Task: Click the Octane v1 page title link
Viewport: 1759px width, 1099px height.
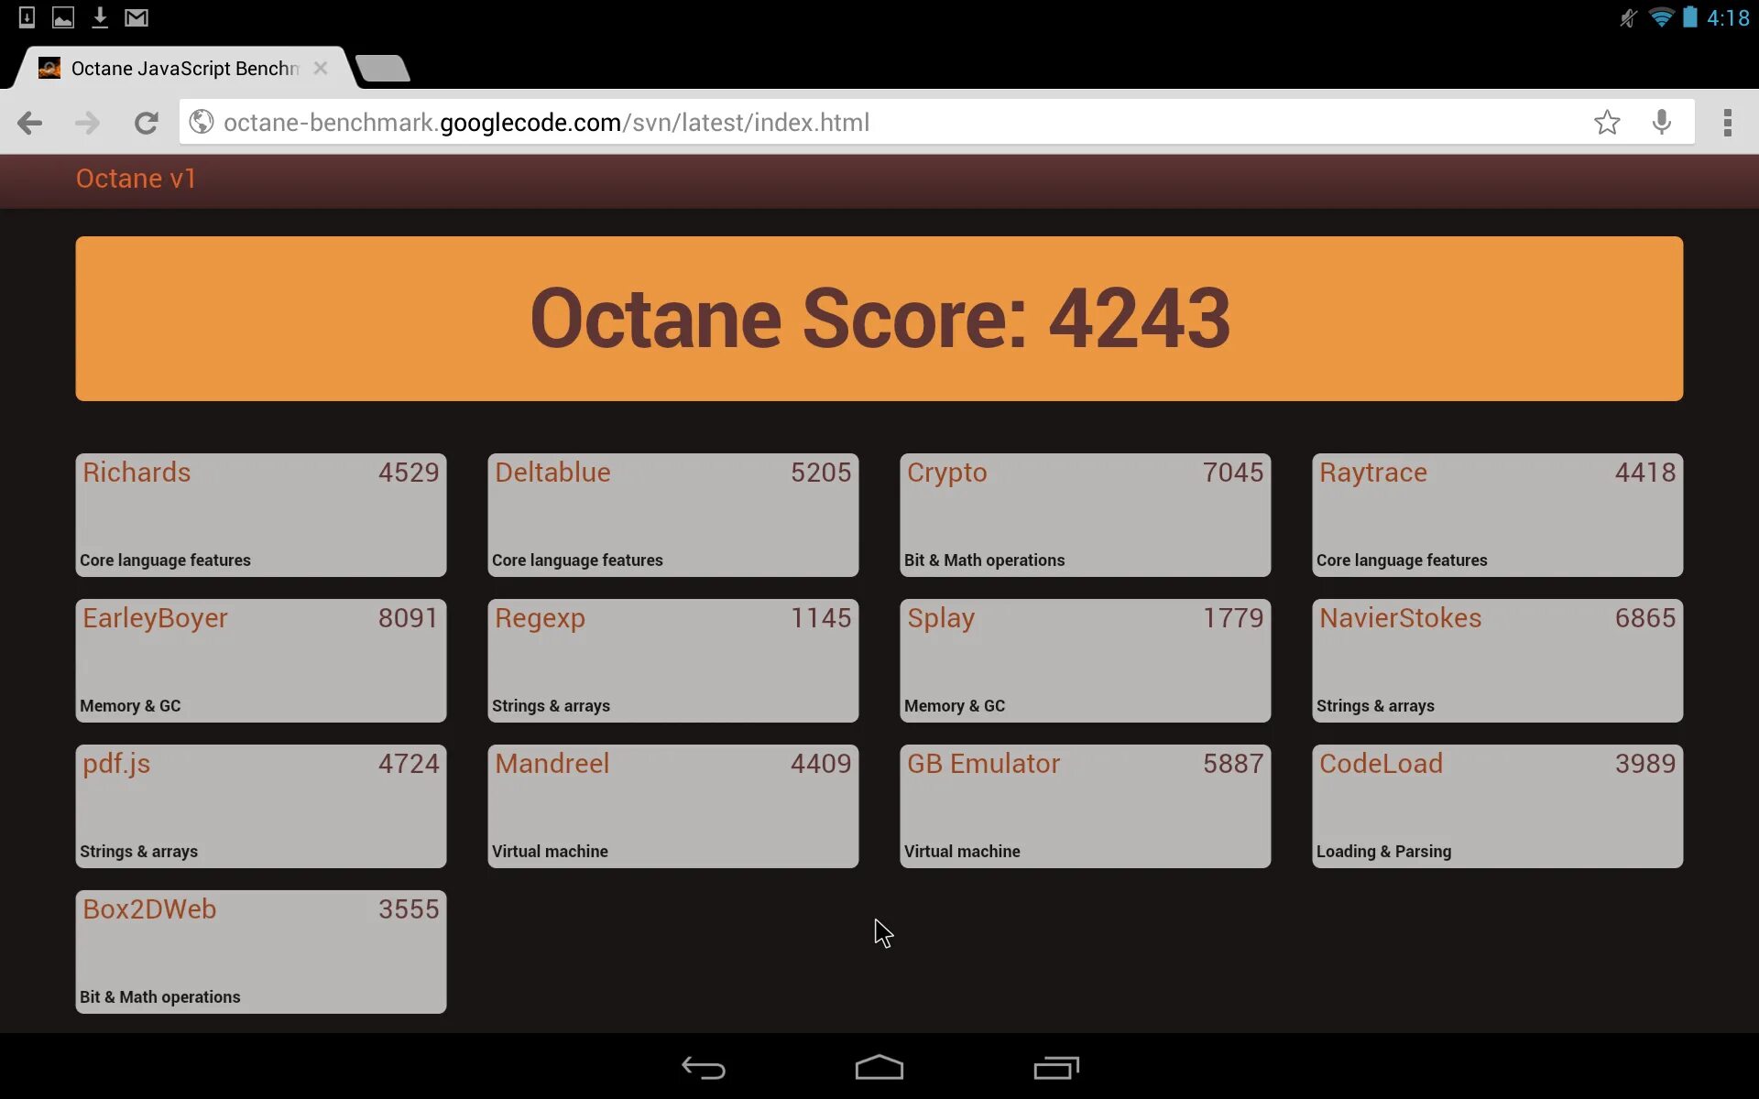Action: (x=135, y=178)
